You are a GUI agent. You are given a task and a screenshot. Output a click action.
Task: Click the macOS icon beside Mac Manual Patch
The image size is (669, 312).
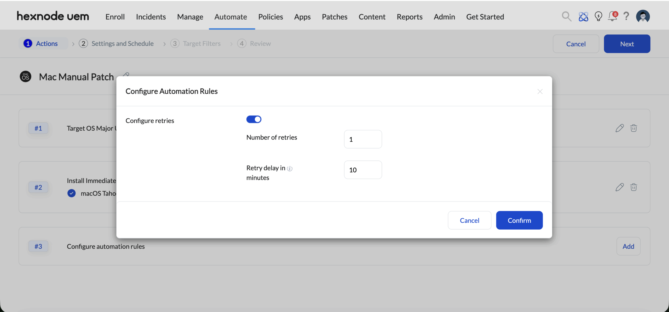click(x=26, y=77)
